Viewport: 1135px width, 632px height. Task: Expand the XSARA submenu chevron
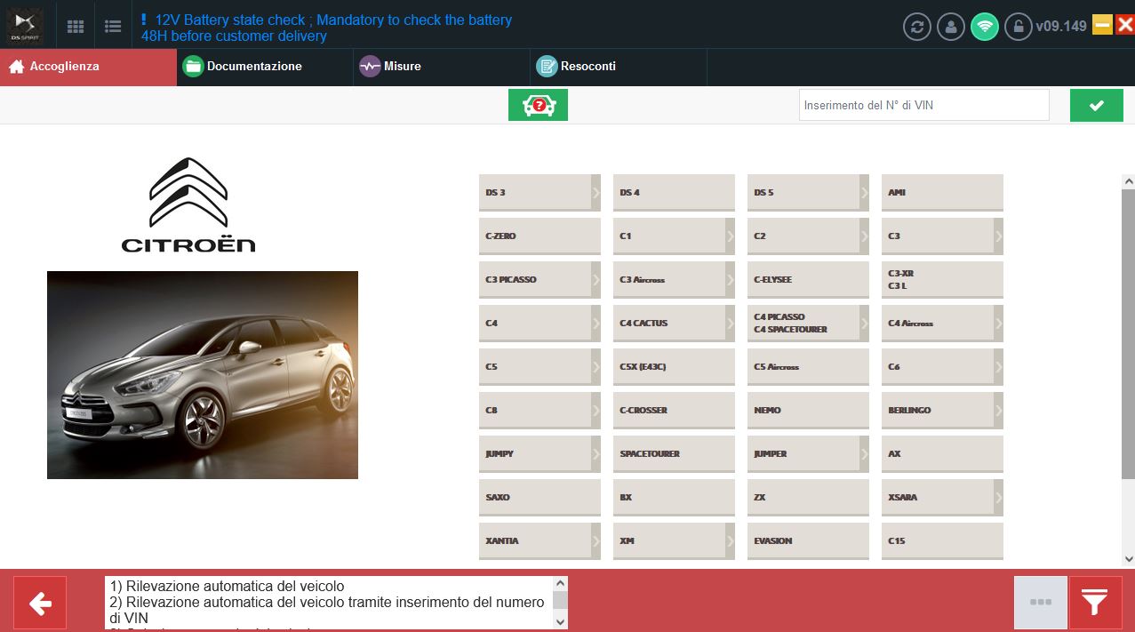click(998, 498)
